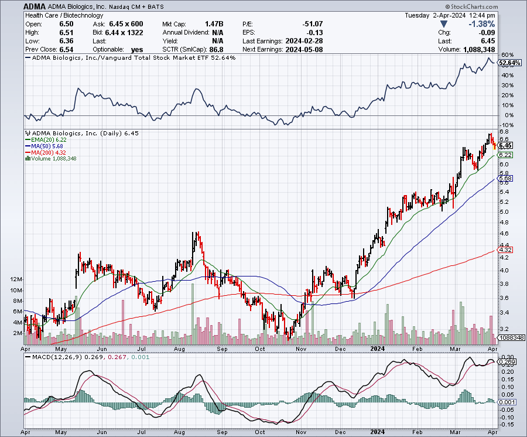The width and height of the screenshot is (527, 437).
Task: Click the black MACD line marker
Action: [28, 358]
